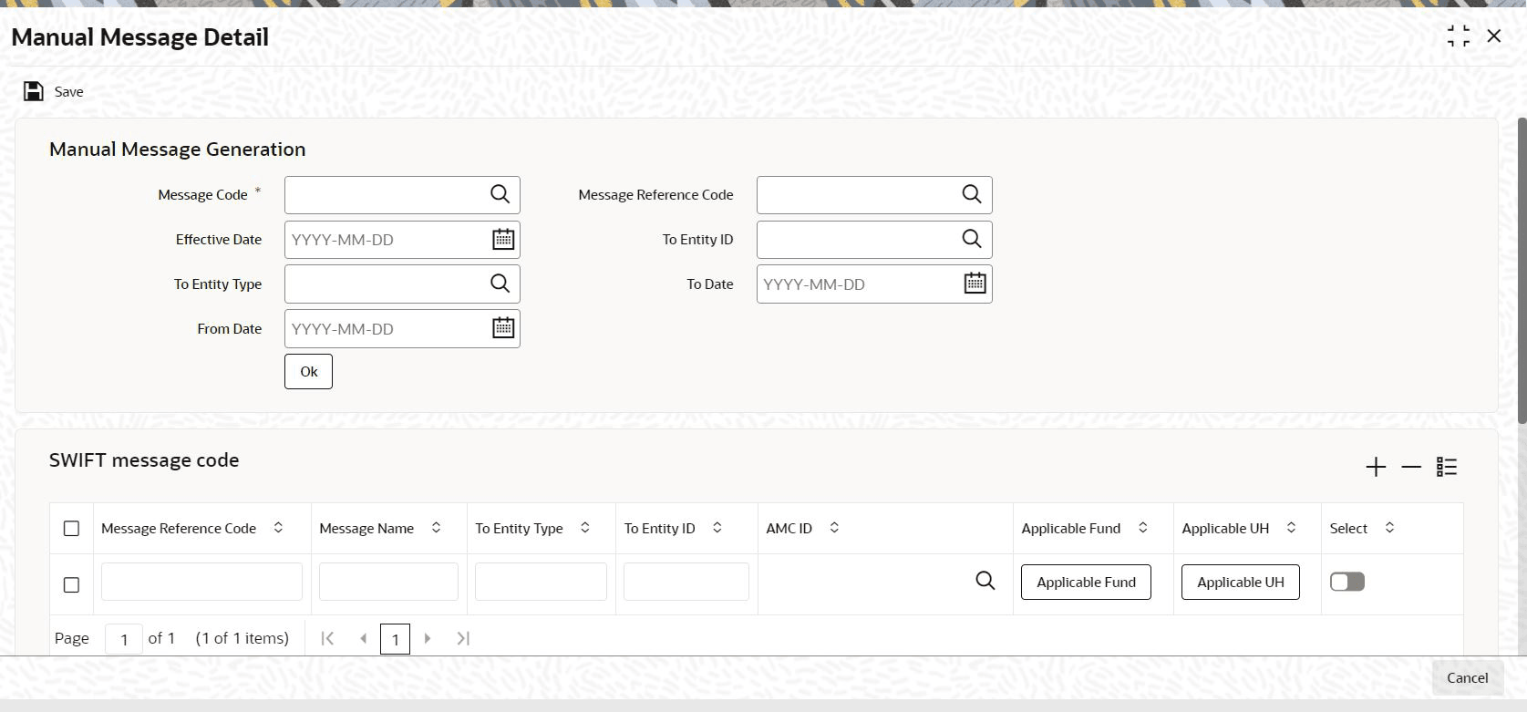Sort by Message Reference Code column
1527x712 pixels.
pos(278,528)
